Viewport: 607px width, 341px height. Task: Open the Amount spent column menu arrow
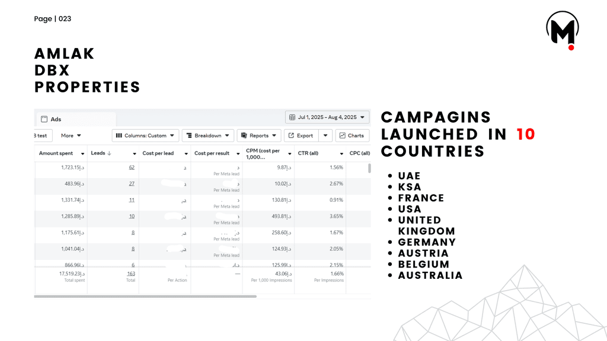[x=82, y=153]
